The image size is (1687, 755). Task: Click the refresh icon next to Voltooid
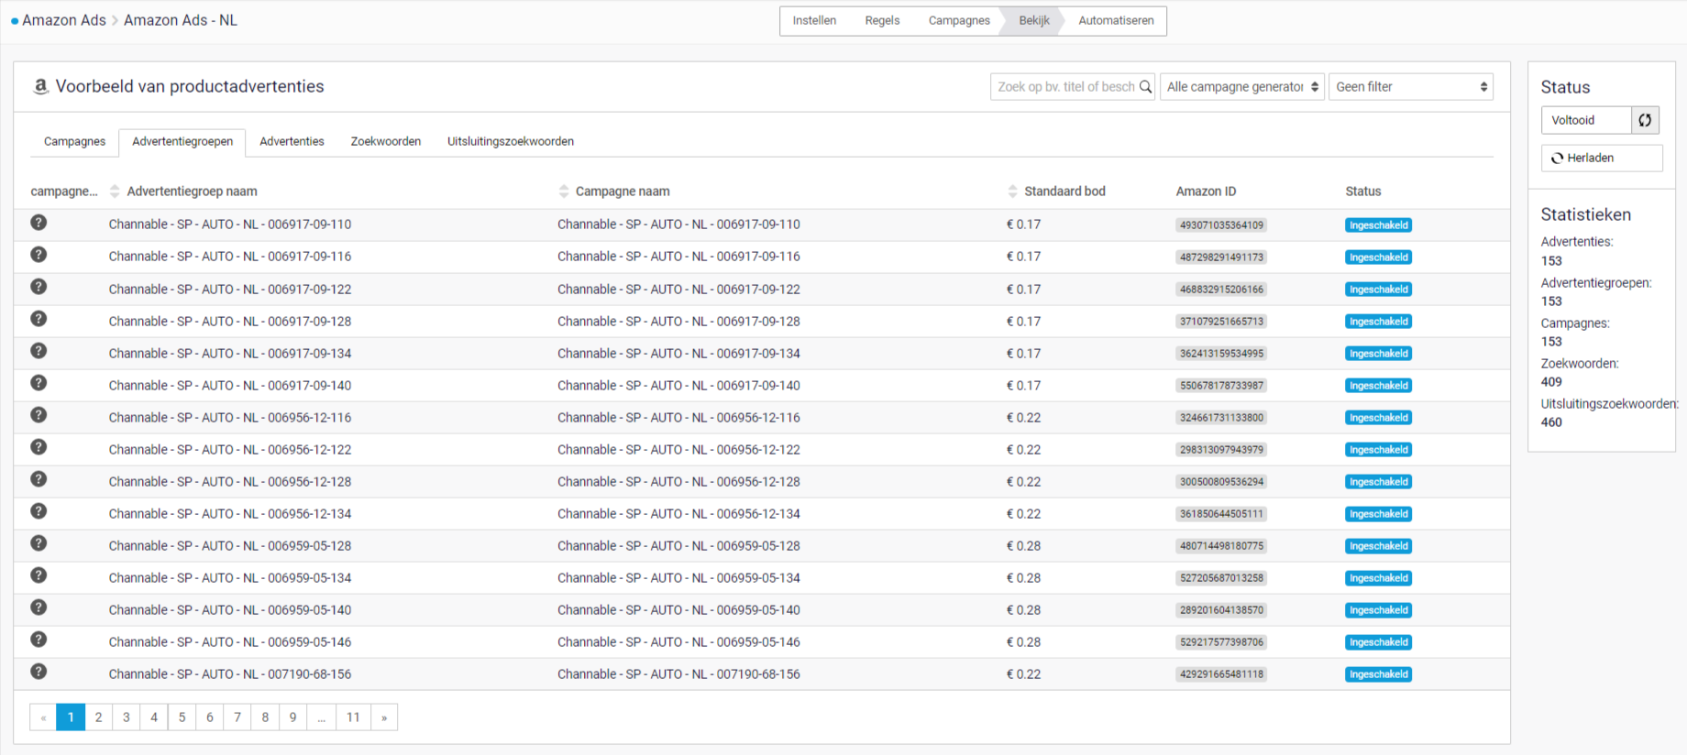(1645, 120)
